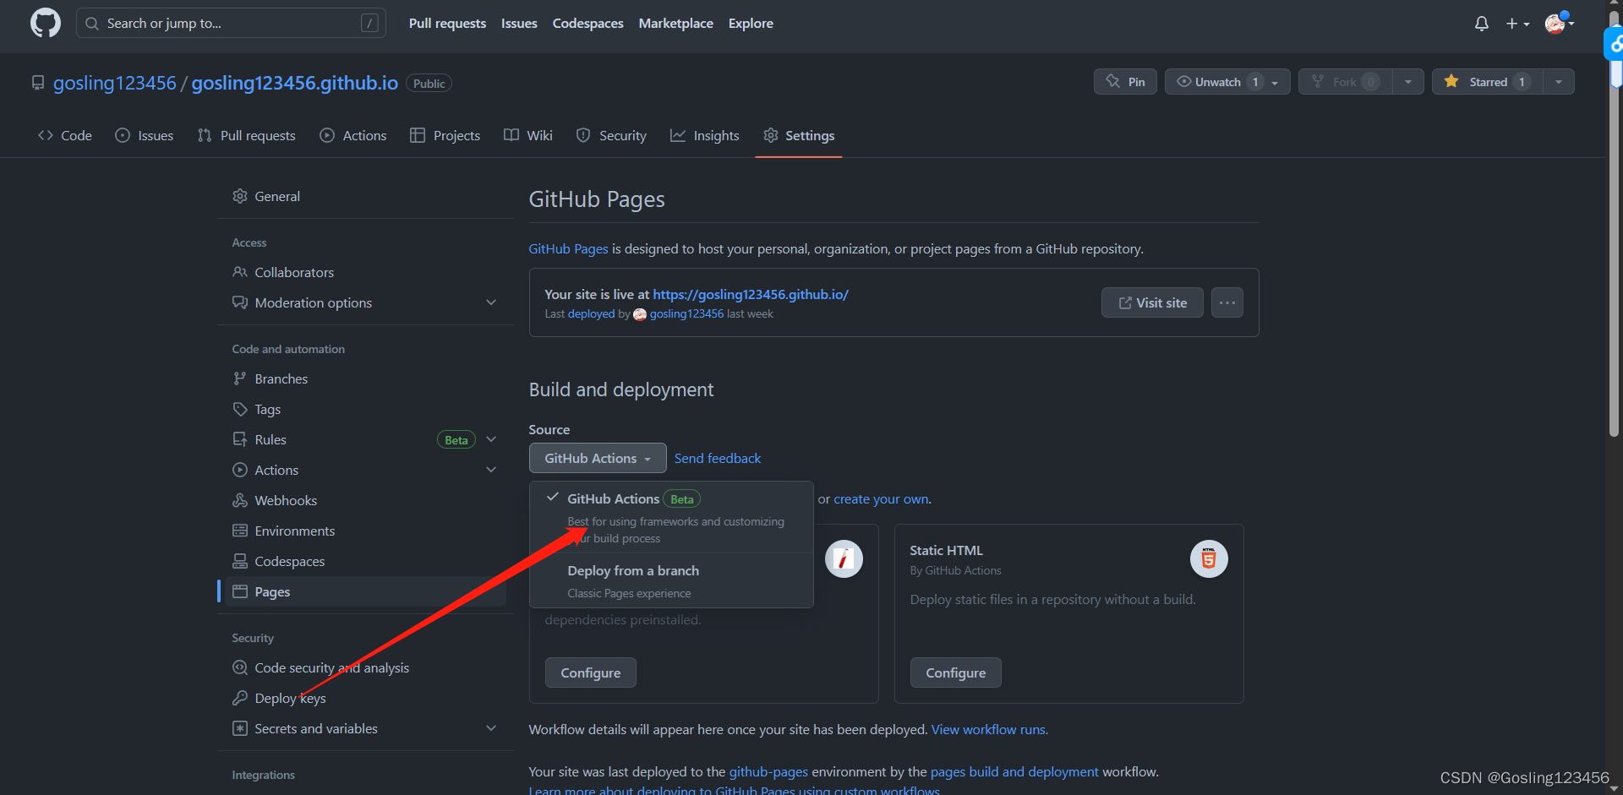Screen dimensions: 1623x795
Task: Click the search magnifier icon
Action: [92, 24]
